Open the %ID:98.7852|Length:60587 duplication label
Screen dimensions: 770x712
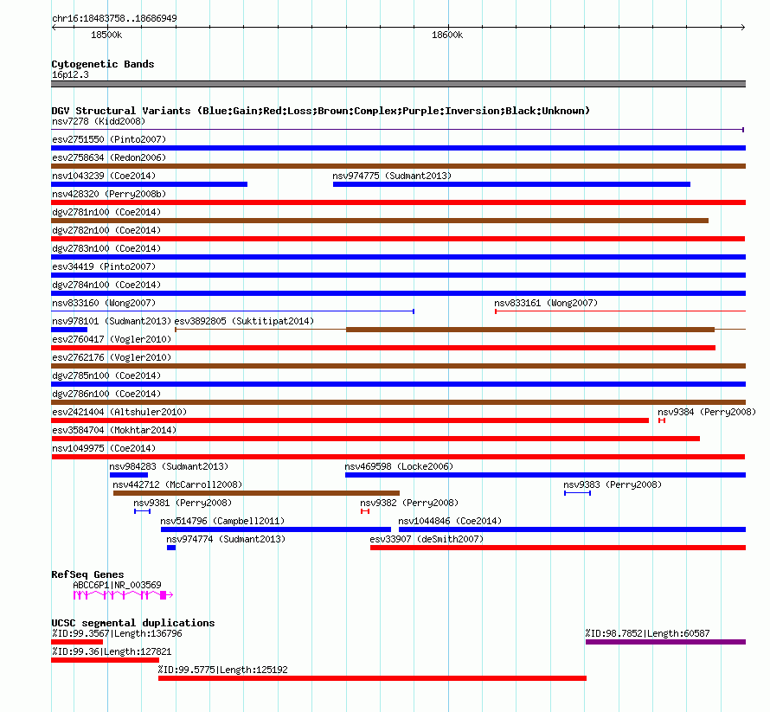click(x=647, y=633)
